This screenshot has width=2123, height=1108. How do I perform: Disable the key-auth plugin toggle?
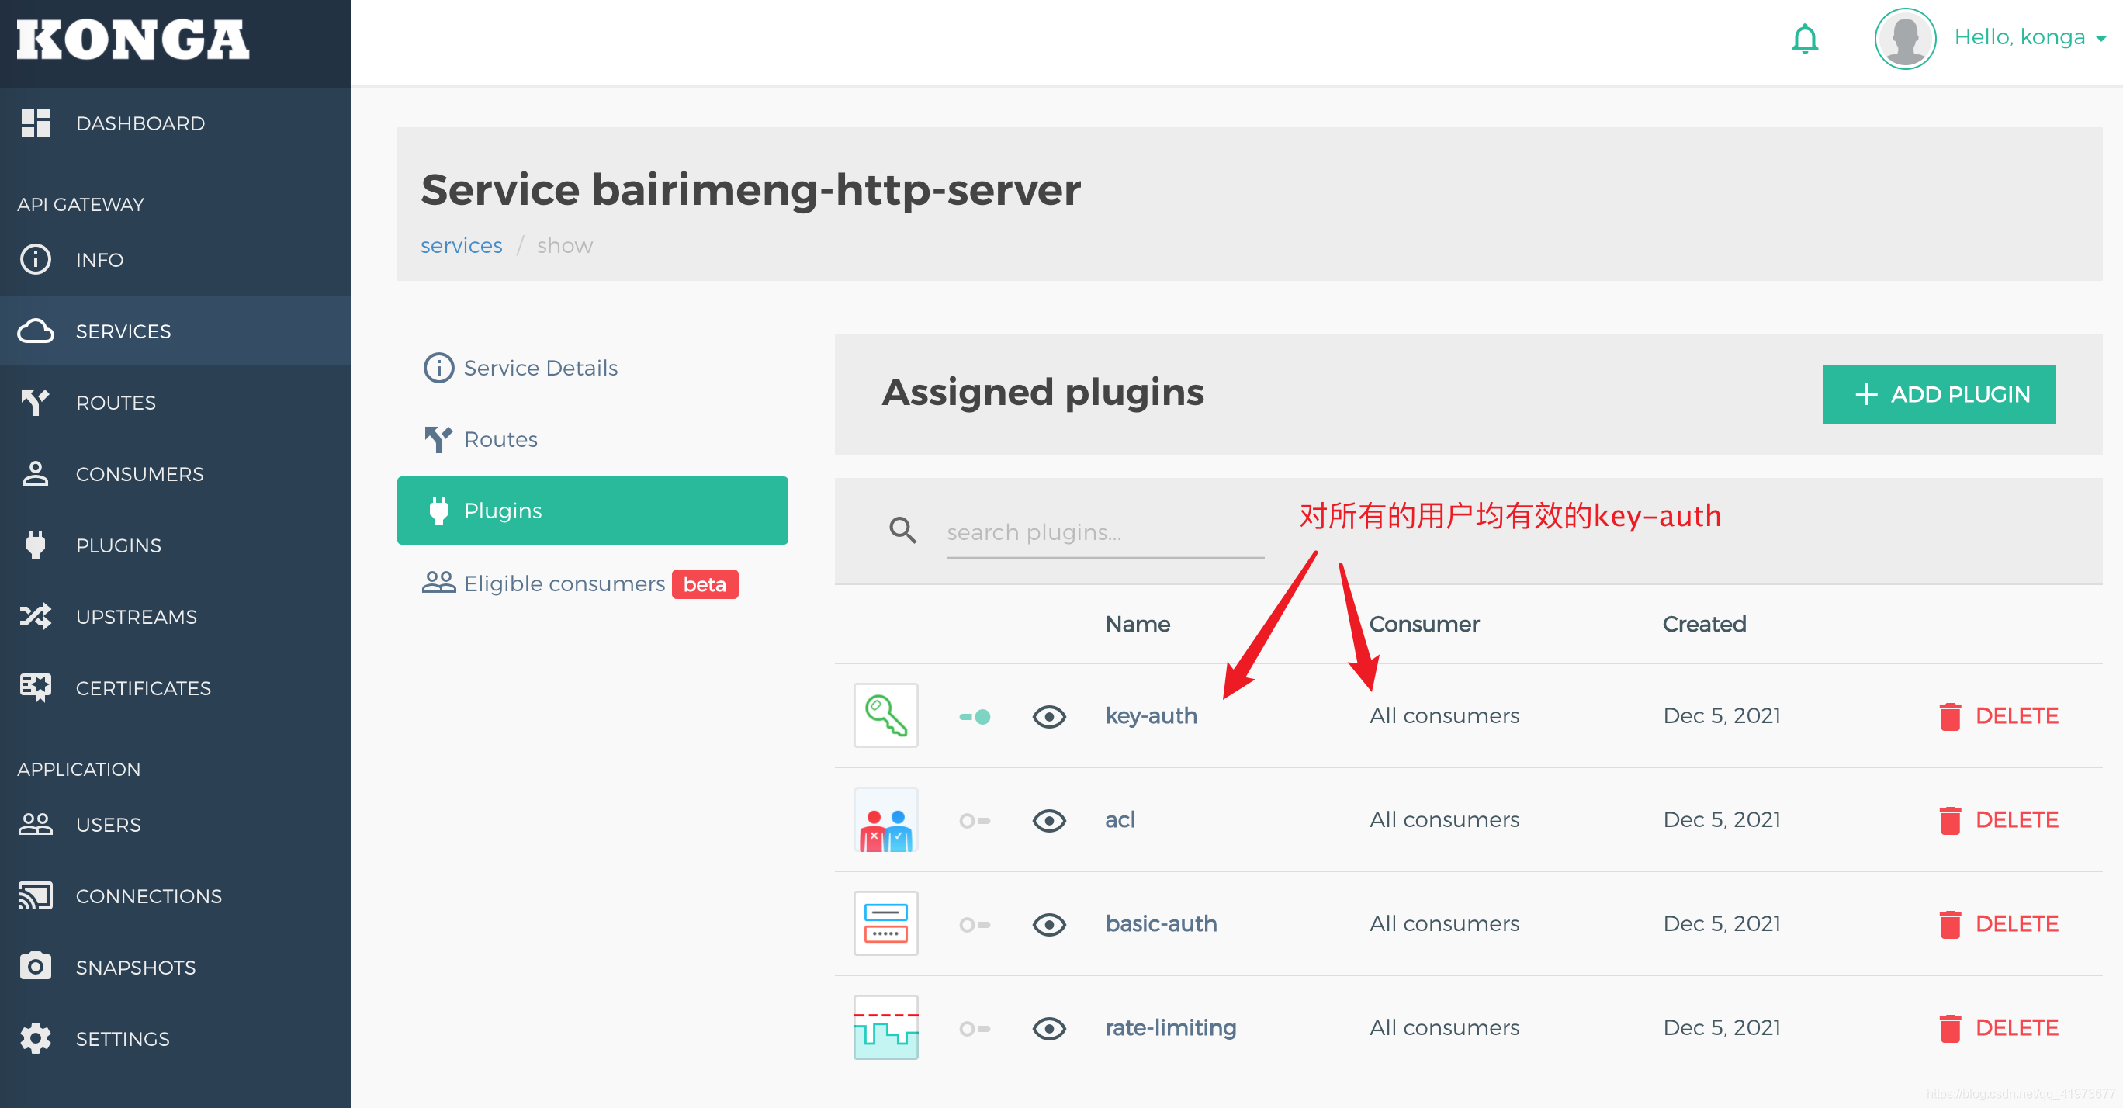tap(974, 716)
